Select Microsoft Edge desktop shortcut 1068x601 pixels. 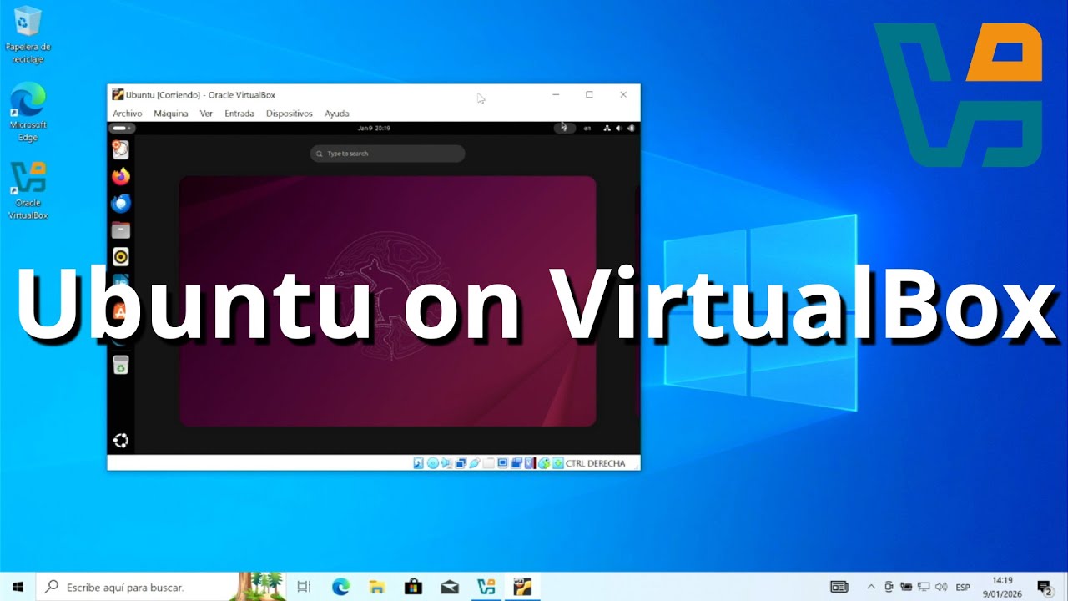[28, 112]
